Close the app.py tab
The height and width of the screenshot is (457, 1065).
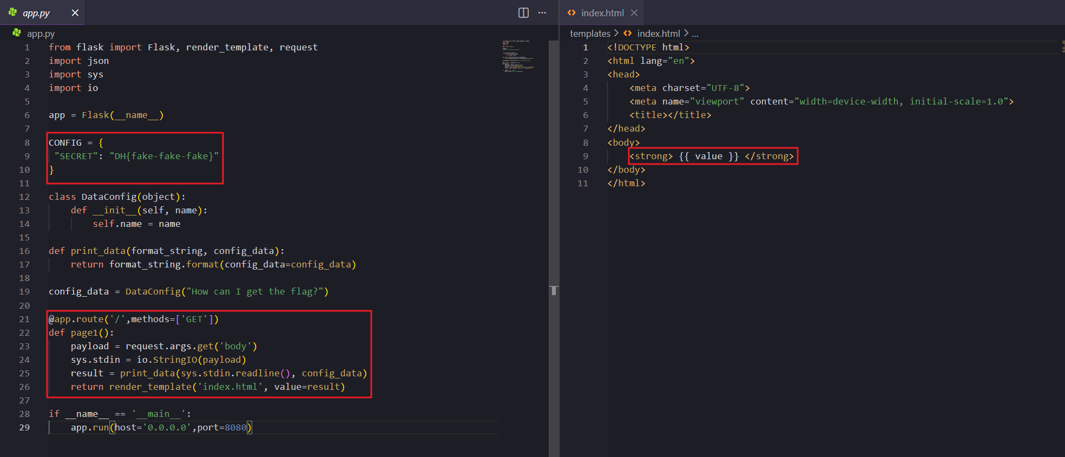[x=75, y=12]
